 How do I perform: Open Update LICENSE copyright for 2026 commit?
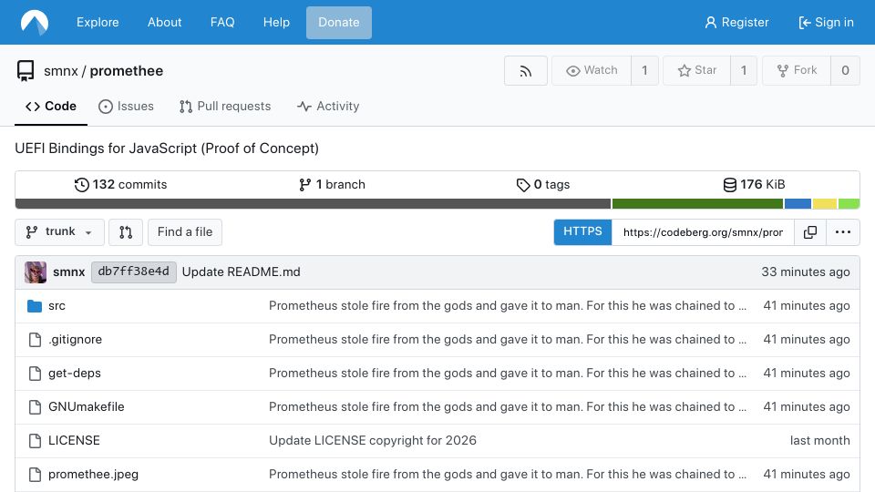click(x=373, y=441)
